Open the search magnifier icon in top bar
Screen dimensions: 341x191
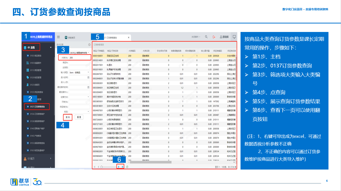(x=206, y=37)
